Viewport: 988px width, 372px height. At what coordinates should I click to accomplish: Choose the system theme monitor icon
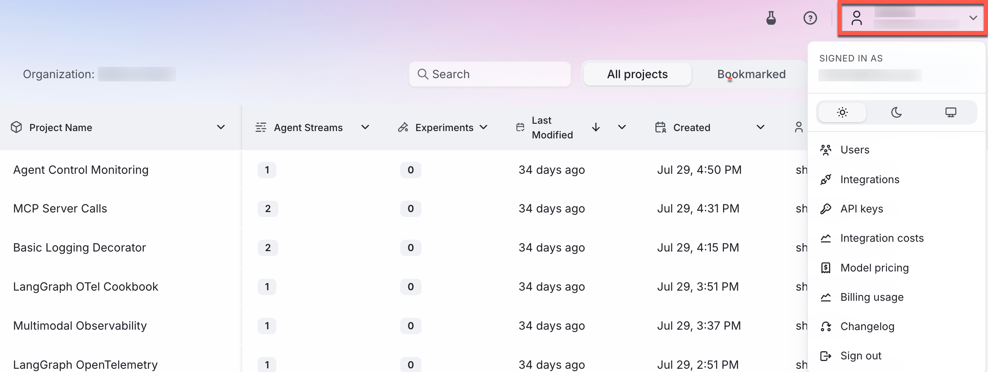(x=951, y=112)
